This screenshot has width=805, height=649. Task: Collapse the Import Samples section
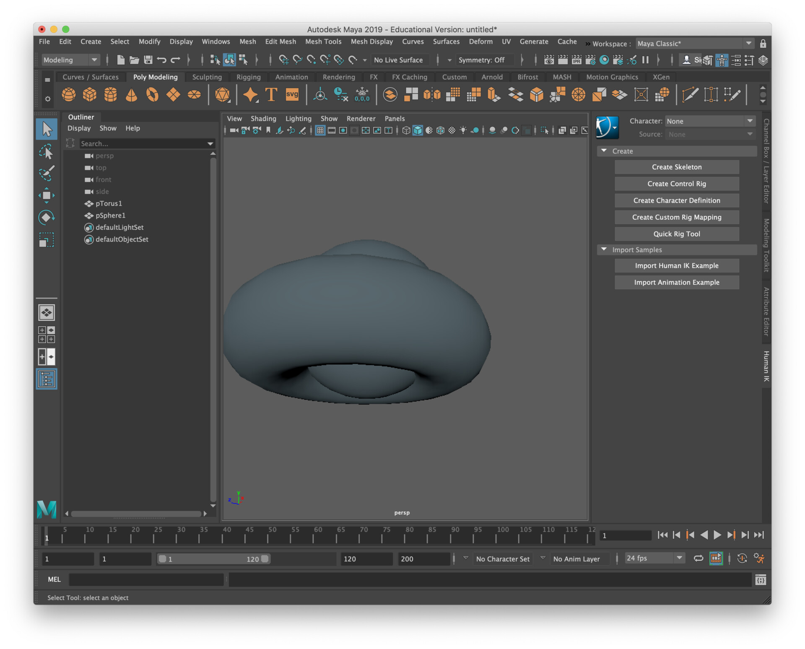pos(604,249)
